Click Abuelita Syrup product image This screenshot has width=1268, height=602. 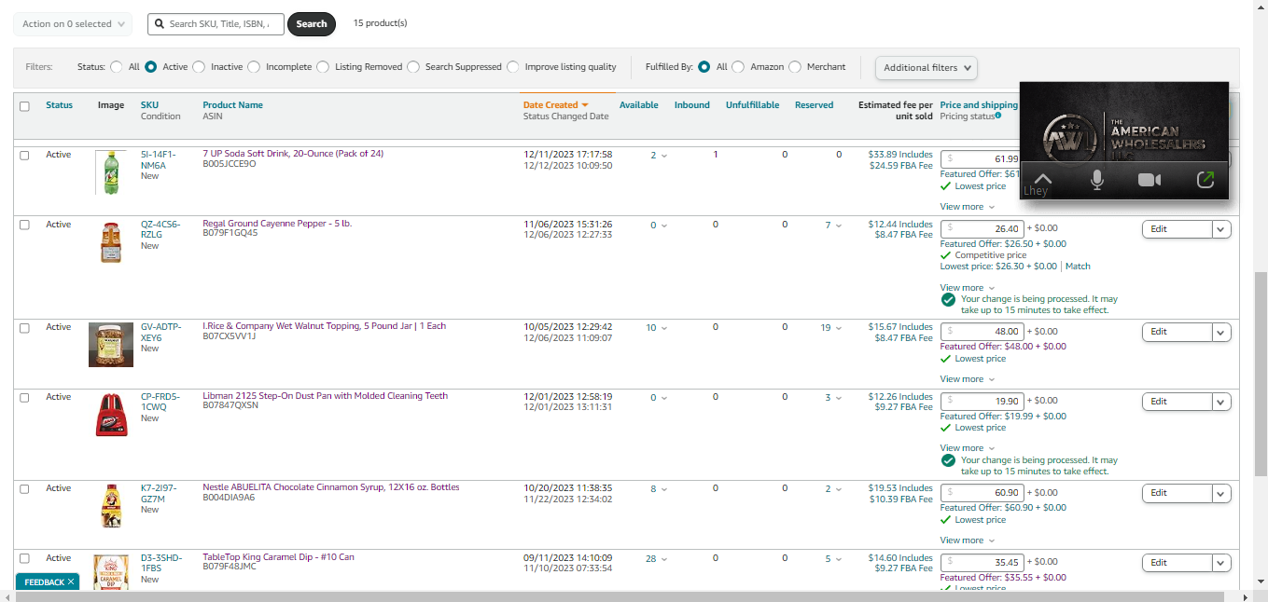(111, 506)
